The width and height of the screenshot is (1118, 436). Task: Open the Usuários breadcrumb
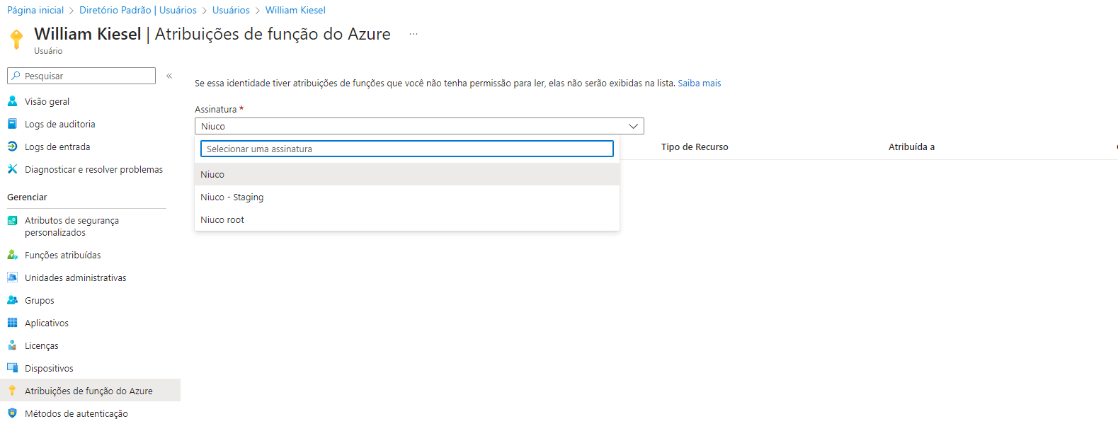pos(231,10)
